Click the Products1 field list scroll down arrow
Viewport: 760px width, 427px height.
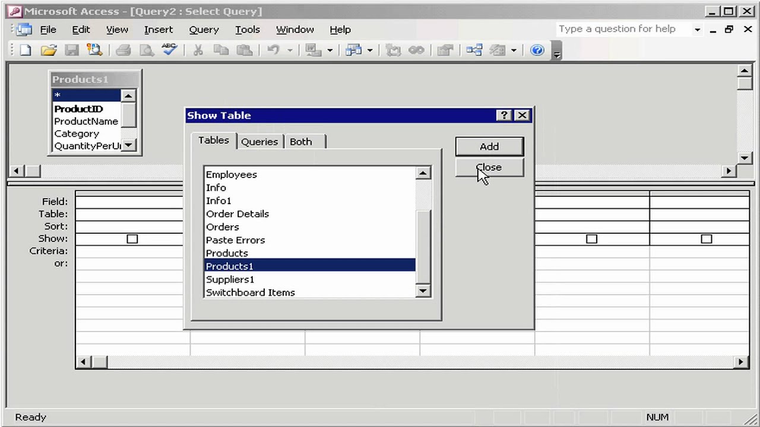point(129,145)
